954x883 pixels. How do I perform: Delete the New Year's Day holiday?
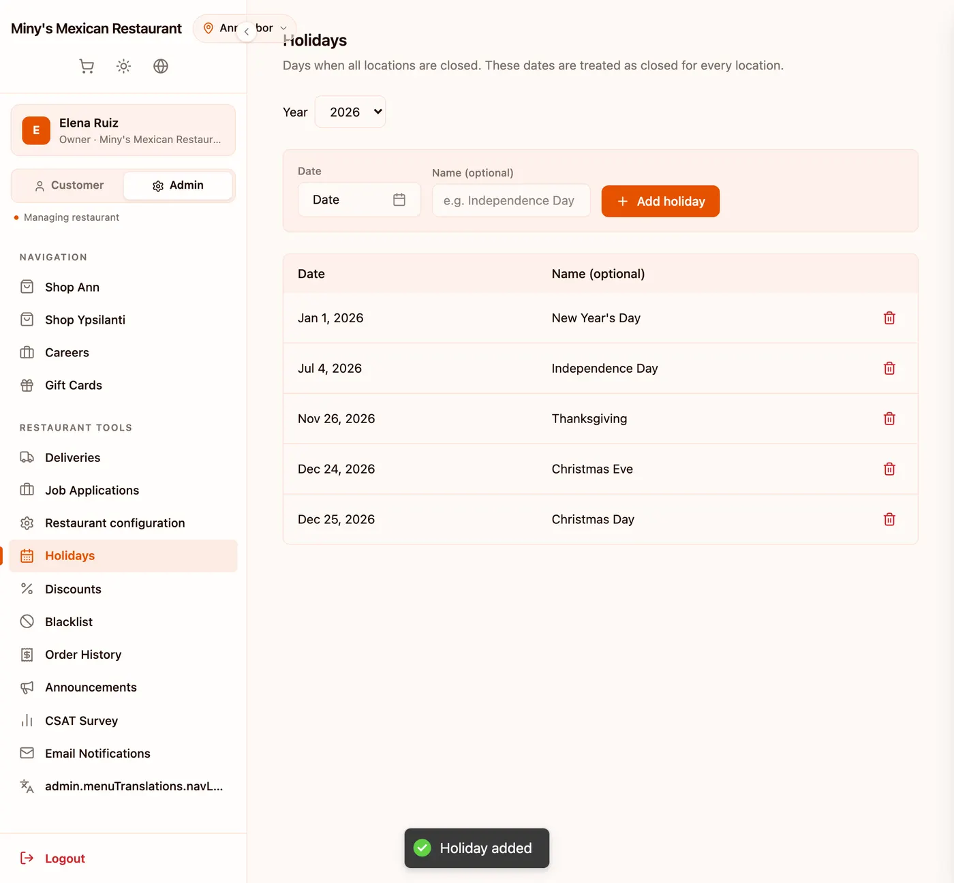(889, 318)
